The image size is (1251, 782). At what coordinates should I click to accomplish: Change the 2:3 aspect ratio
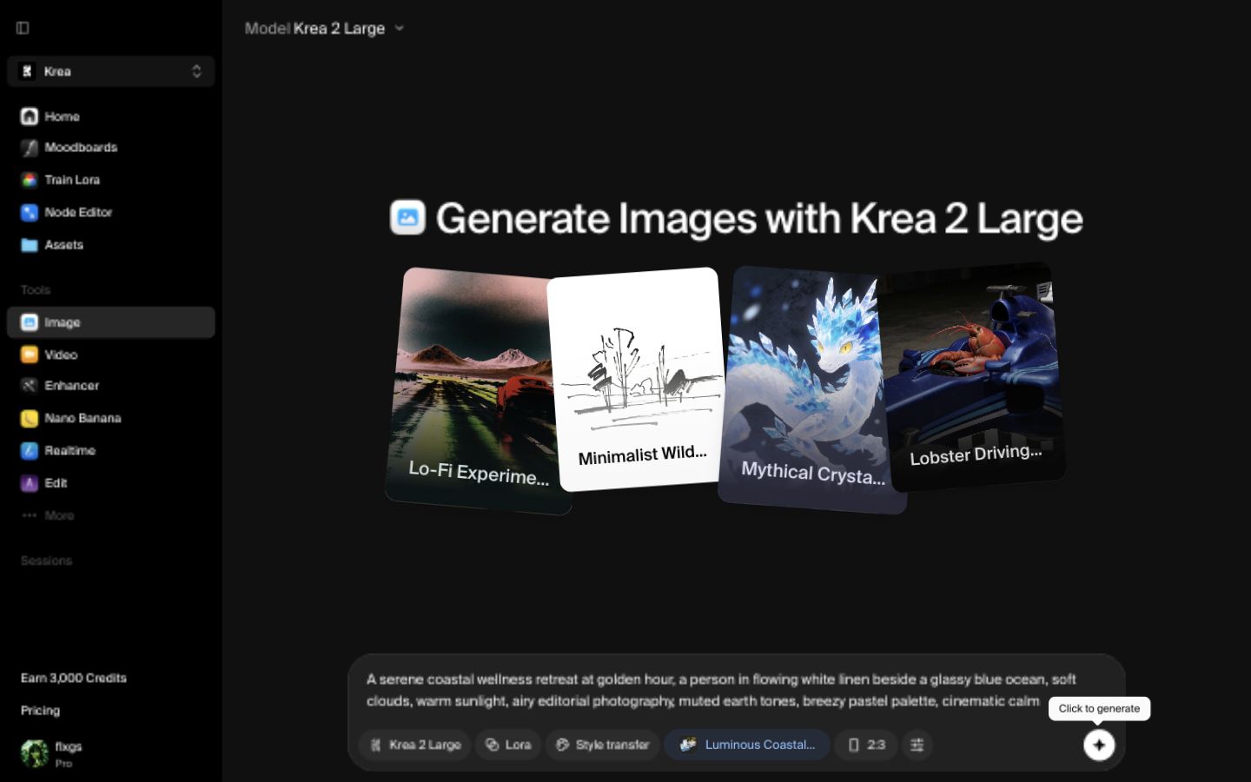tap(866, 745)
